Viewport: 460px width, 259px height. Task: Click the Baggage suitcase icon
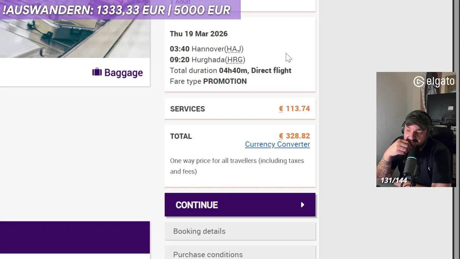pyautogui.click(x=97, y=72)
